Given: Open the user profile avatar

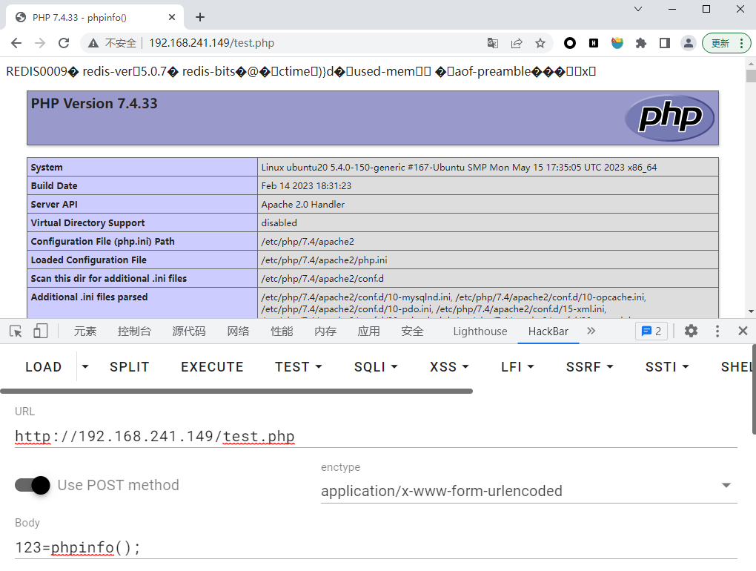Looking at the screenshot, I should pyautogui.click(x=689, y=43).
